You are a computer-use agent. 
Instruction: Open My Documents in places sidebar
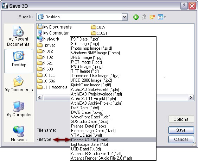point(19,84)
